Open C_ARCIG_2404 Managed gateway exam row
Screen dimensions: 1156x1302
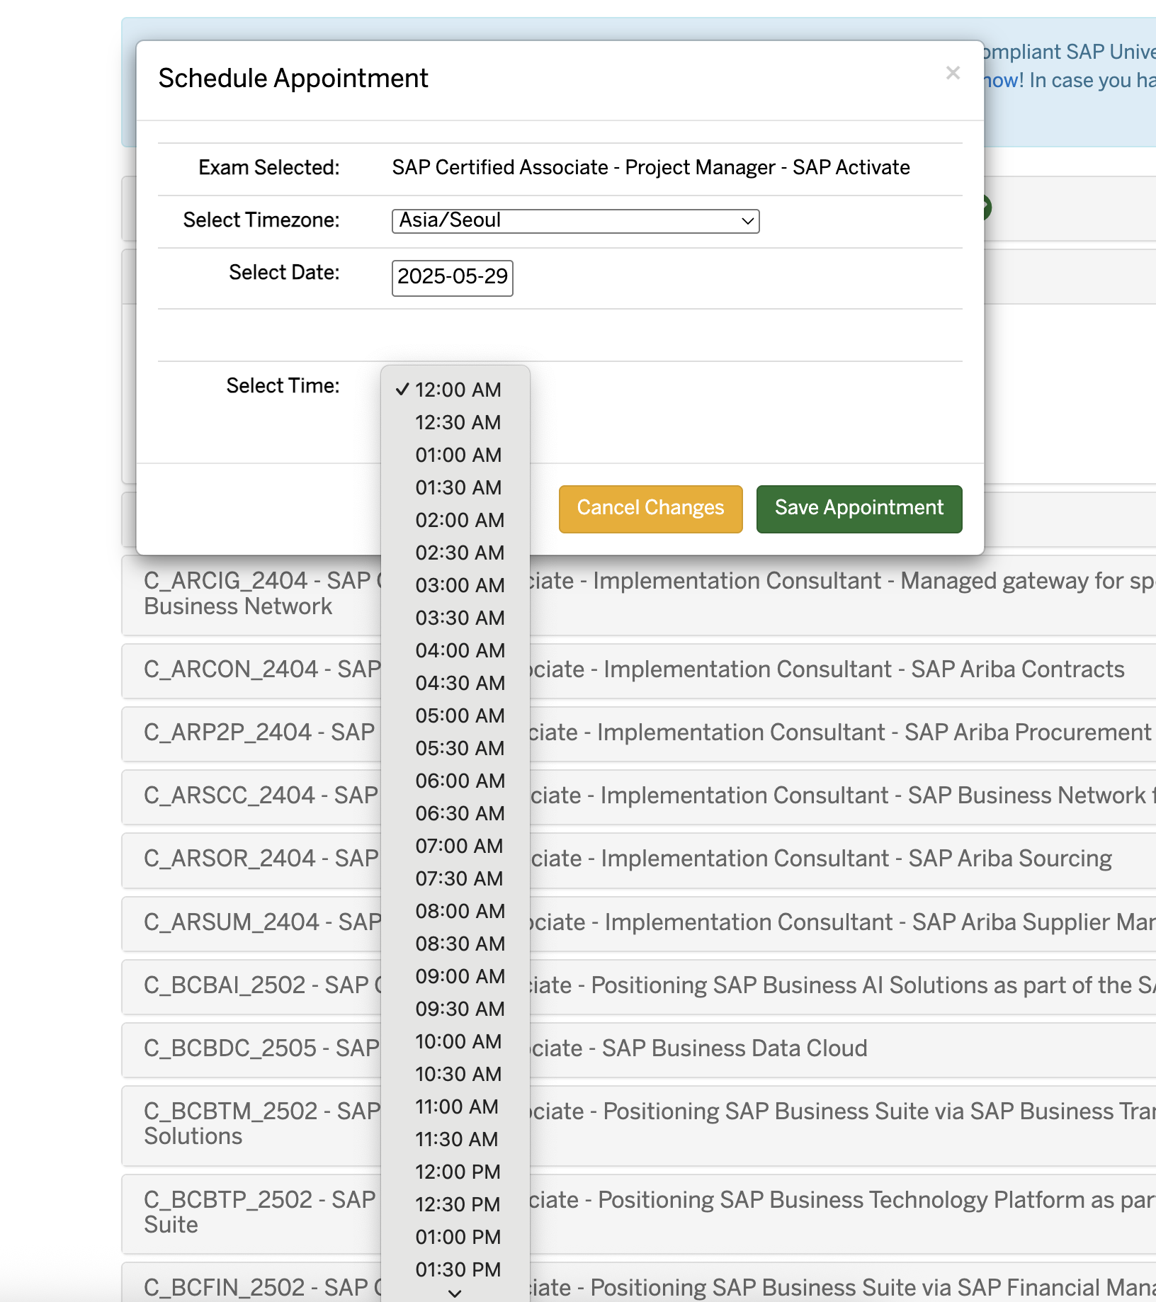coord(639,594)
